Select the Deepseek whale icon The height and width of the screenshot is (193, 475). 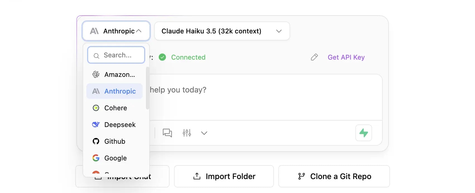click(x=96, y=124)
